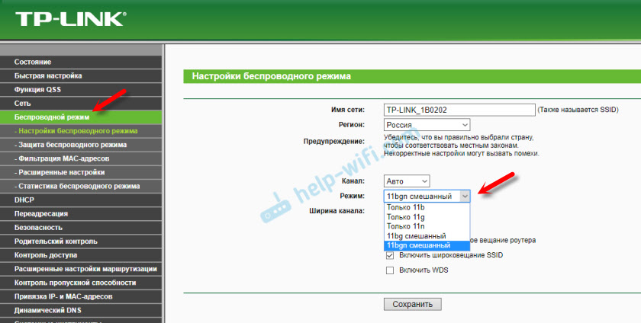The image size is (641, 323).
Task: Click the network name SSID input field
Action: (x=459, y=110)
